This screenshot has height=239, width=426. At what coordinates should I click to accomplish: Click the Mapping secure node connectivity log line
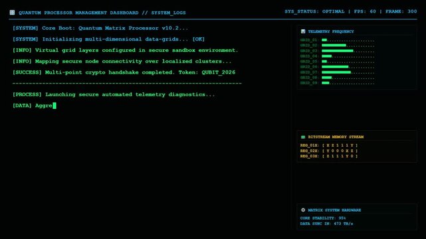tap(122, 61)
